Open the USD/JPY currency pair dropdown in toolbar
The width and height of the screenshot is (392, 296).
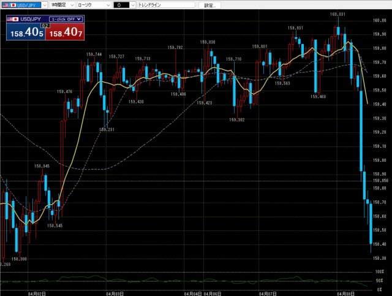(45, 5)
